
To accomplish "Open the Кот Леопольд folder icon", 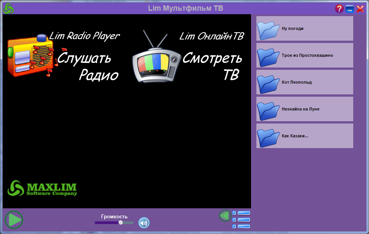I will point(268,84).
